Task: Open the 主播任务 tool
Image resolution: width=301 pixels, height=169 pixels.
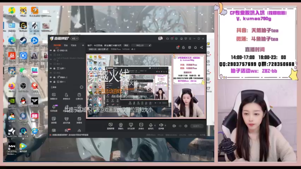Action: click(x=79, y=97)
